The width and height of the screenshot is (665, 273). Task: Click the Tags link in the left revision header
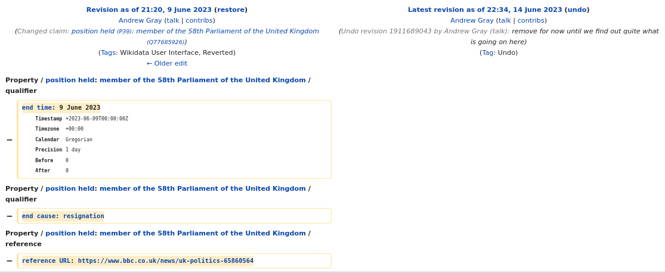(x=108, y=52)
